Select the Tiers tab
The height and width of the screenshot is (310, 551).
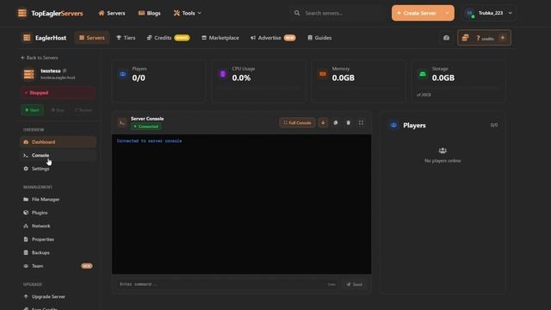click(126, 38)
